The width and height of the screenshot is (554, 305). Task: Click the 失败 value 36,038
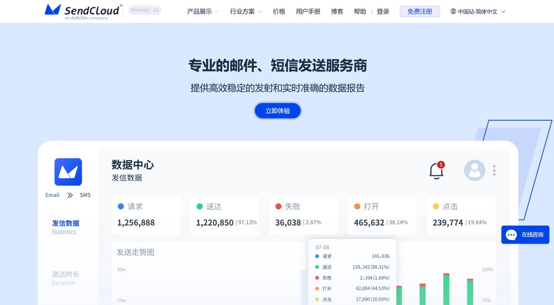288,222
